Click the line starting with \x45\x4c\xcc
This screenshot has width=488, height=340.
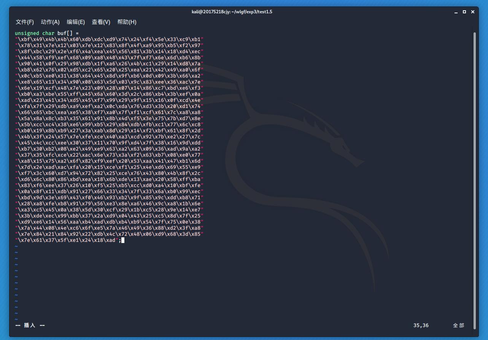110,143
